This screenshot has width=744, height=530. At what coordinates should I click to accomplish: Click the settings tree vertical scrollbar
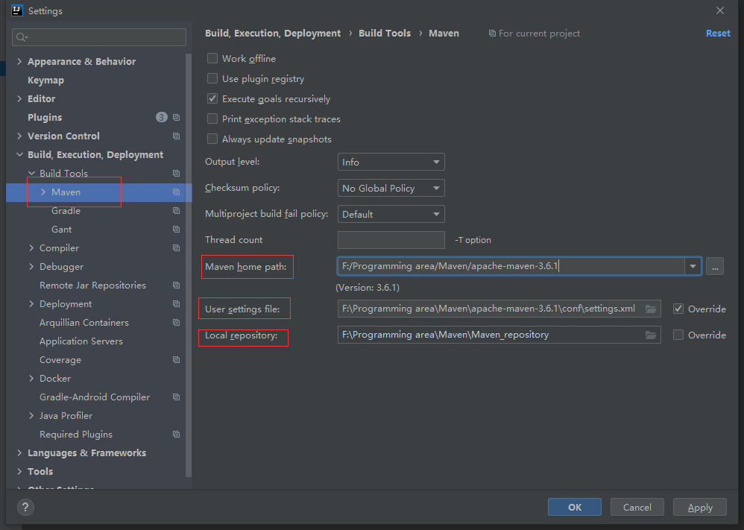coord(189,298)
